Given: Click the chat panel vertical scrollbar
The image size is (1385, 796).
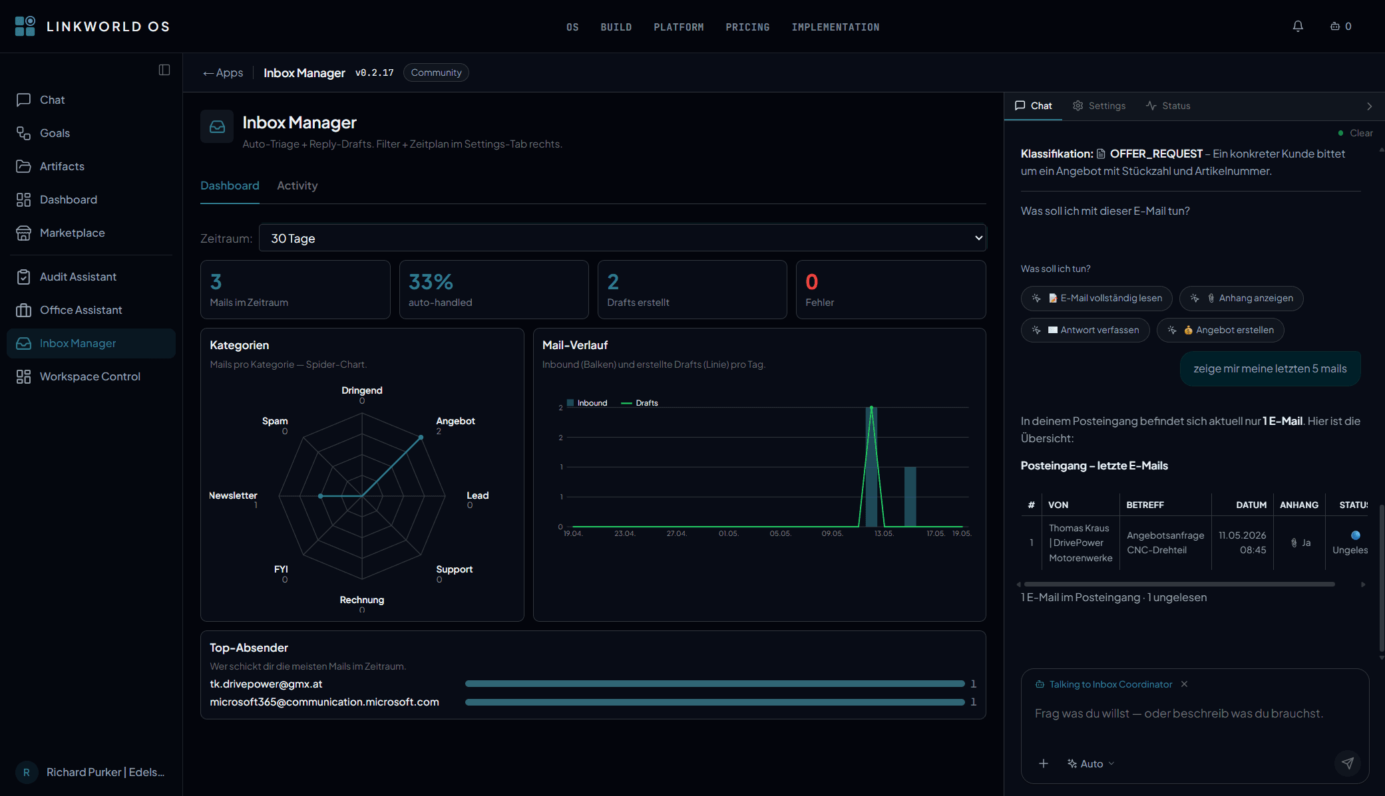Looking at the screenshot, I should 1382,579.
